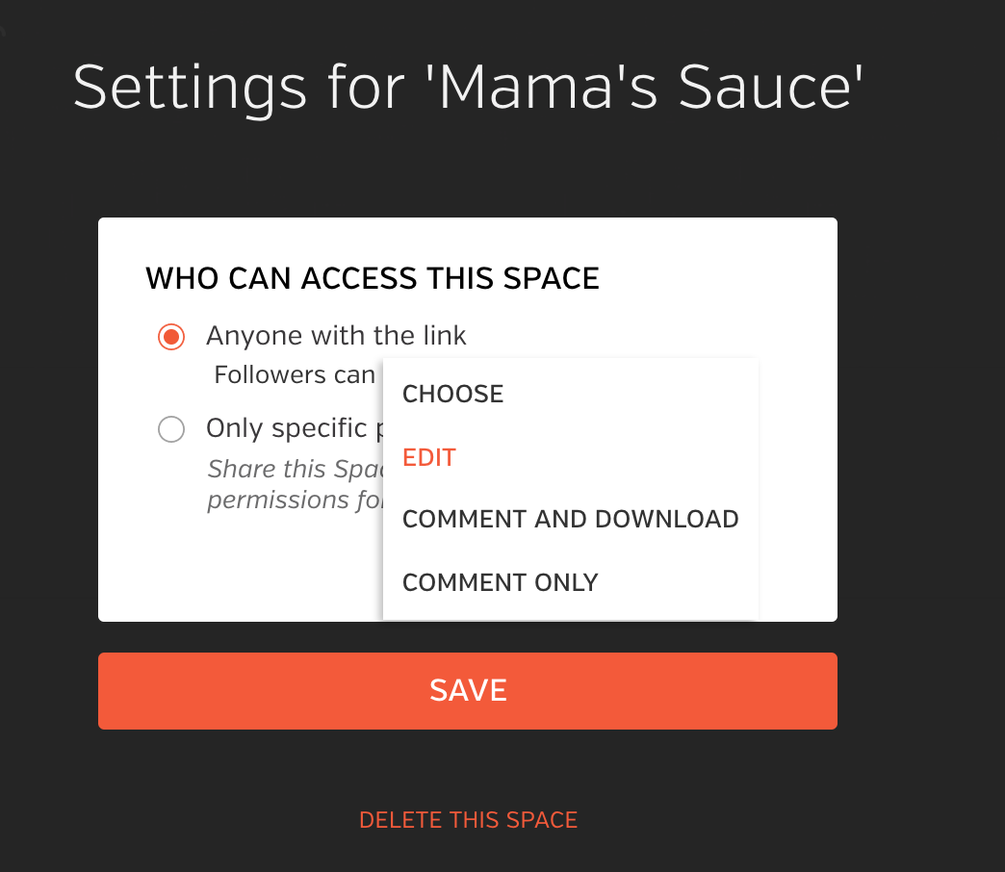Click the italic 'Share this Space' description
The height and width of the screenshot is (872, 1005).
295,469
